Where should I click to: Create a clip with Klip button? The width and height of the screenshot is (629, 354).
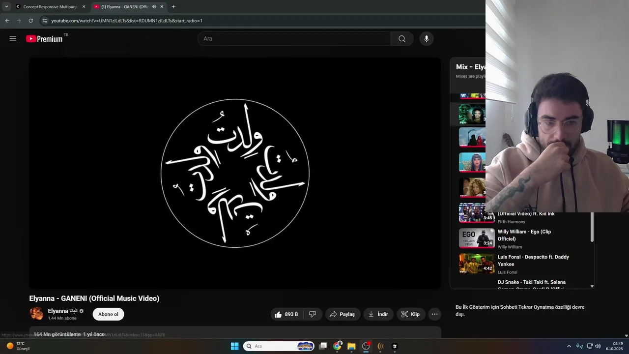click(x=411, y=314)
